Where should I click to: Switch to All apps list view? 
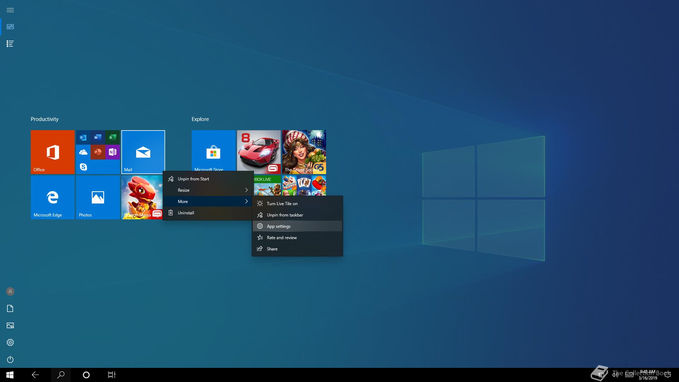click(10, 44)
